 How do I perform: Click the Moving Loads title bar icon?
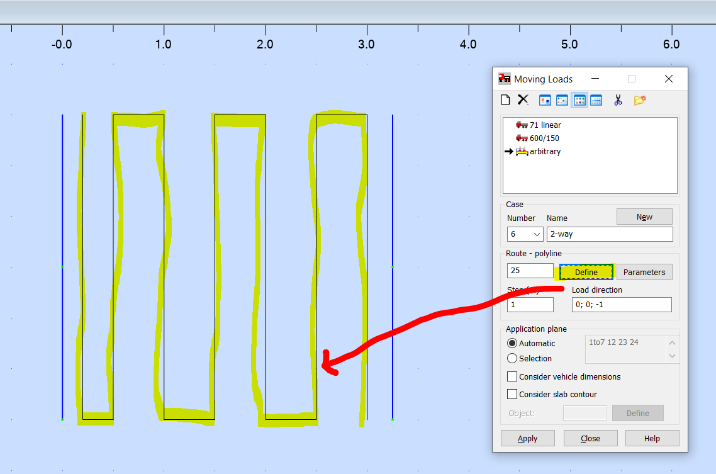[504, 78]
